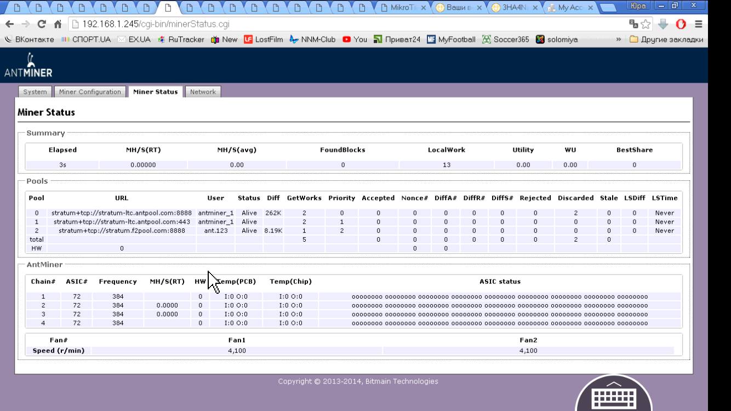
Task: Switch to the MikroTik browser tab
Action: point(403,8)
